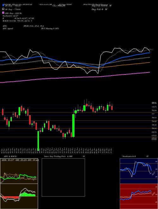158x209 pixels.
Task: Click the MACD histogram chart panel
Action: pos(19,196)
